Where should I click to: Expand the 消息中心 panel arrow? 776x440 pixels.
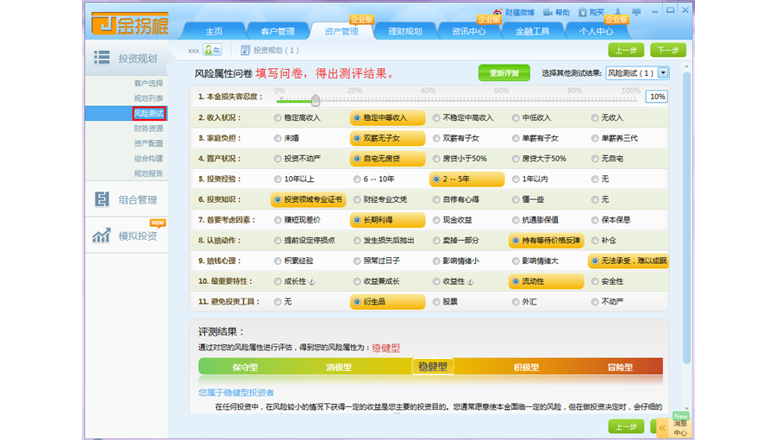pyautogui.click(x=663, y=427)
